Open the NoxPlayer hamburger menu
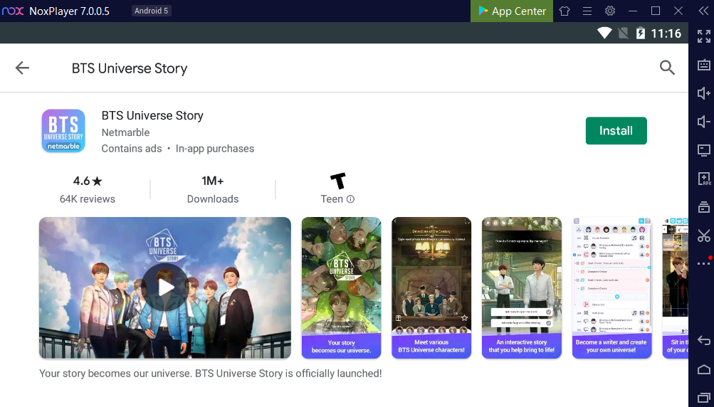 (x=587, y=11)
